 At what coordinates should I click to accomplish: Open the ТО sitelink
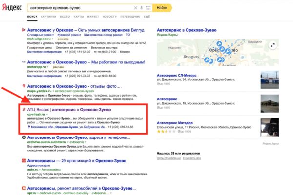pyautogui.click(x=128, y=35)
